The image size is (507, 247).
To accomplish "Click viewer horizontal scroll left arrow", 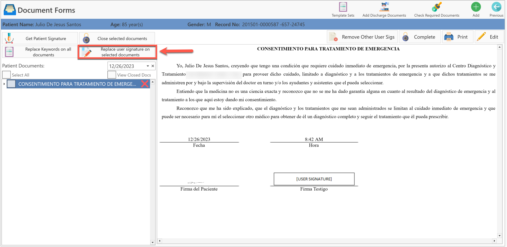I will pyautogui.click(x=160, y=241).
